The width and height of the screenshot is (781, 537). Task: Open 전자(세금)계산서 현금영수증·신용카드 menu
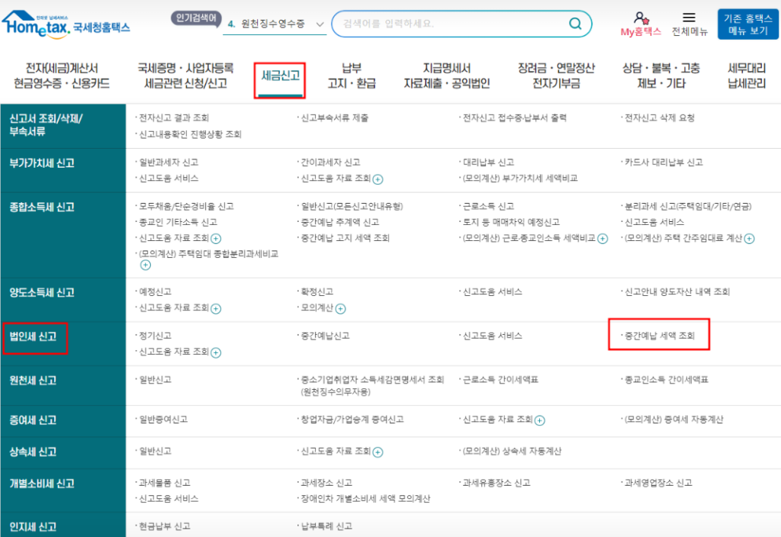62,76
